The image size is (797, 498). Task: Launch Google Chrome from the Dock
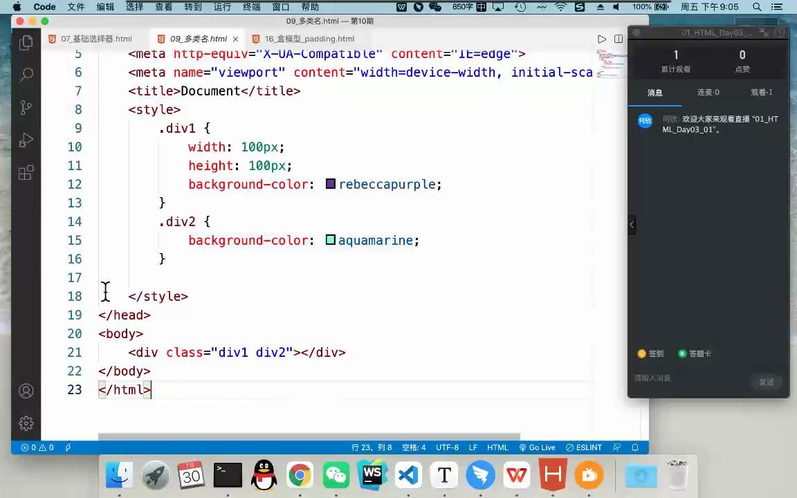(299, 475)
